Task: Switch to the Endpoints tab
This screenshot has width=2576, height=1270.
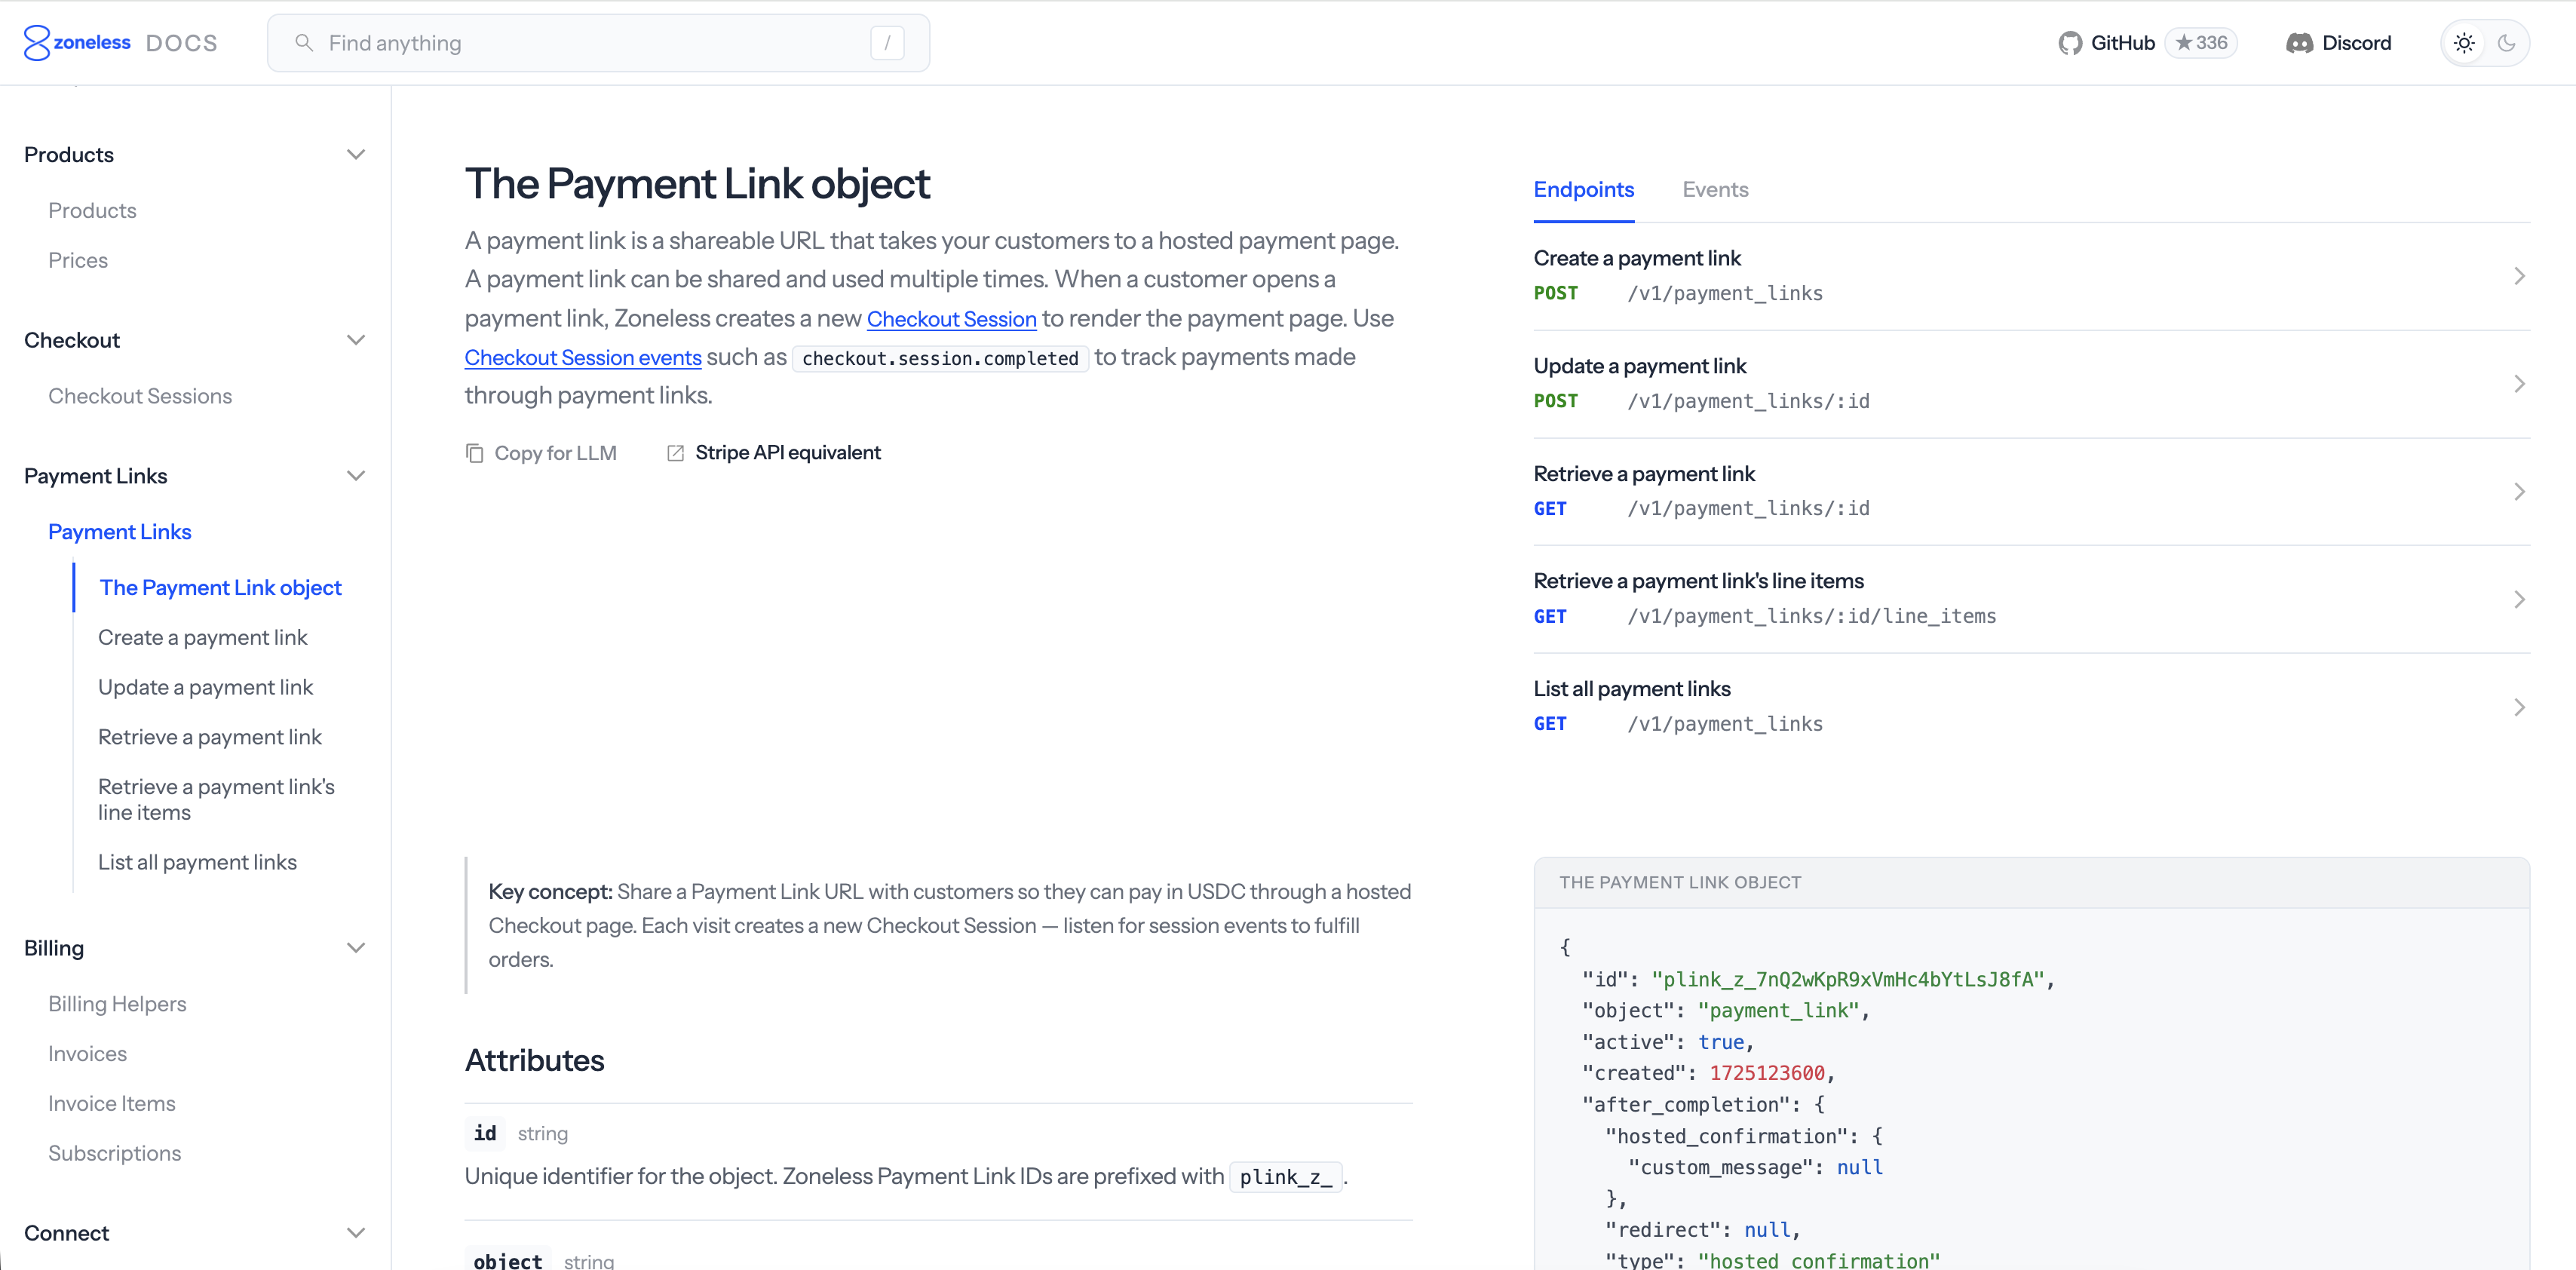Action: click(1584, 190)
